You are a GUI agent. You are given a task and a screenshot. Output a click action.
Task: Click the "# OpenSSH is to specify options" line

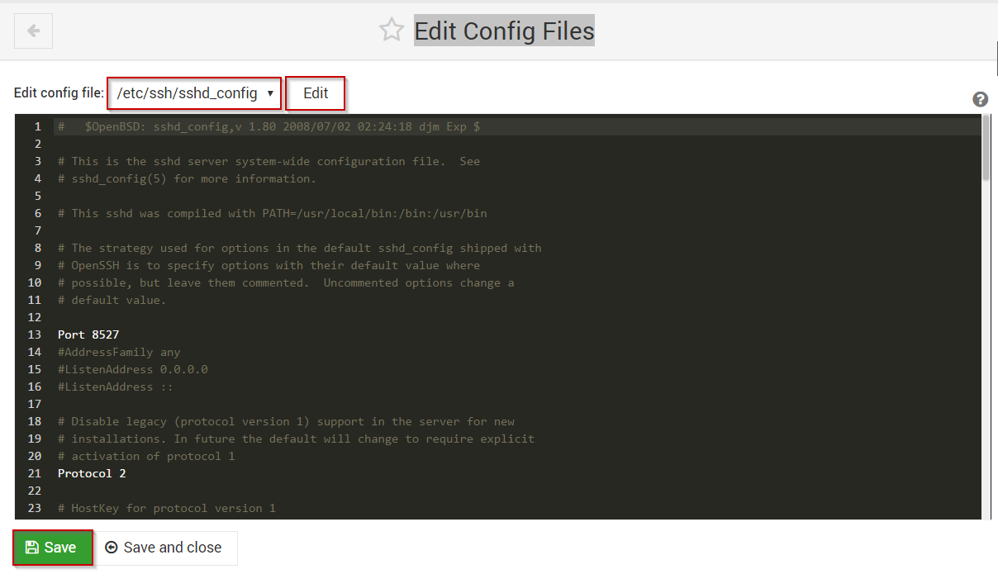[269, 265]
